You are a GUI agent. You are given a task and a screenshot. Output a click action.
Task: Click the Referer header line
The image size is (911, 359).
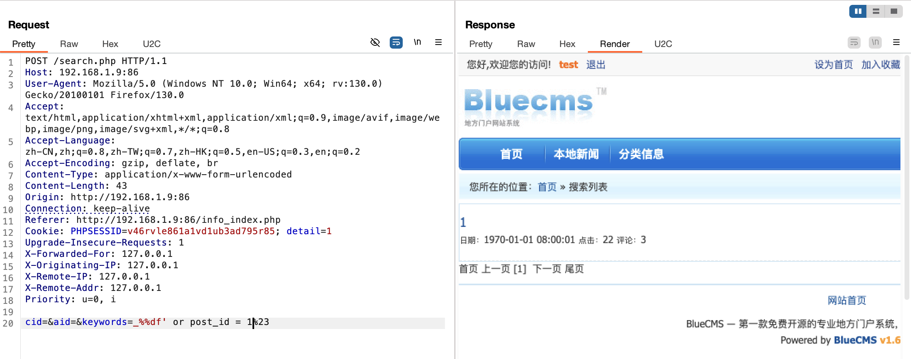click(x=153, y=220)
